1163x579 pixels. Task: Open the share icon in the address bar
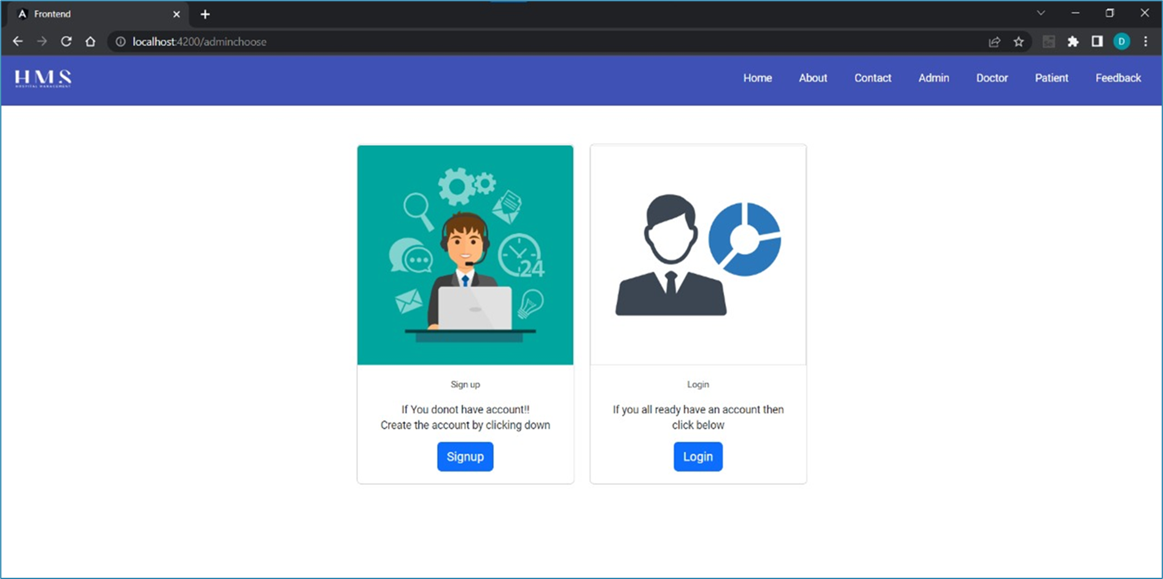[994, 42]
